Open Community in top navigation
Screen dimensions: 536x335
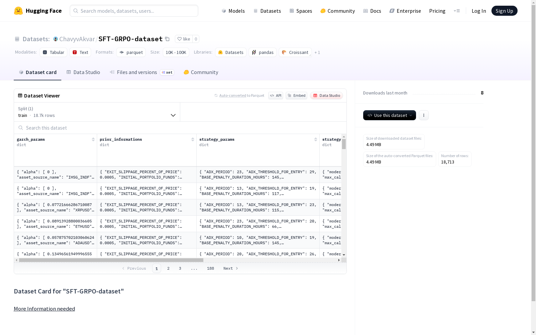(338, 11)
